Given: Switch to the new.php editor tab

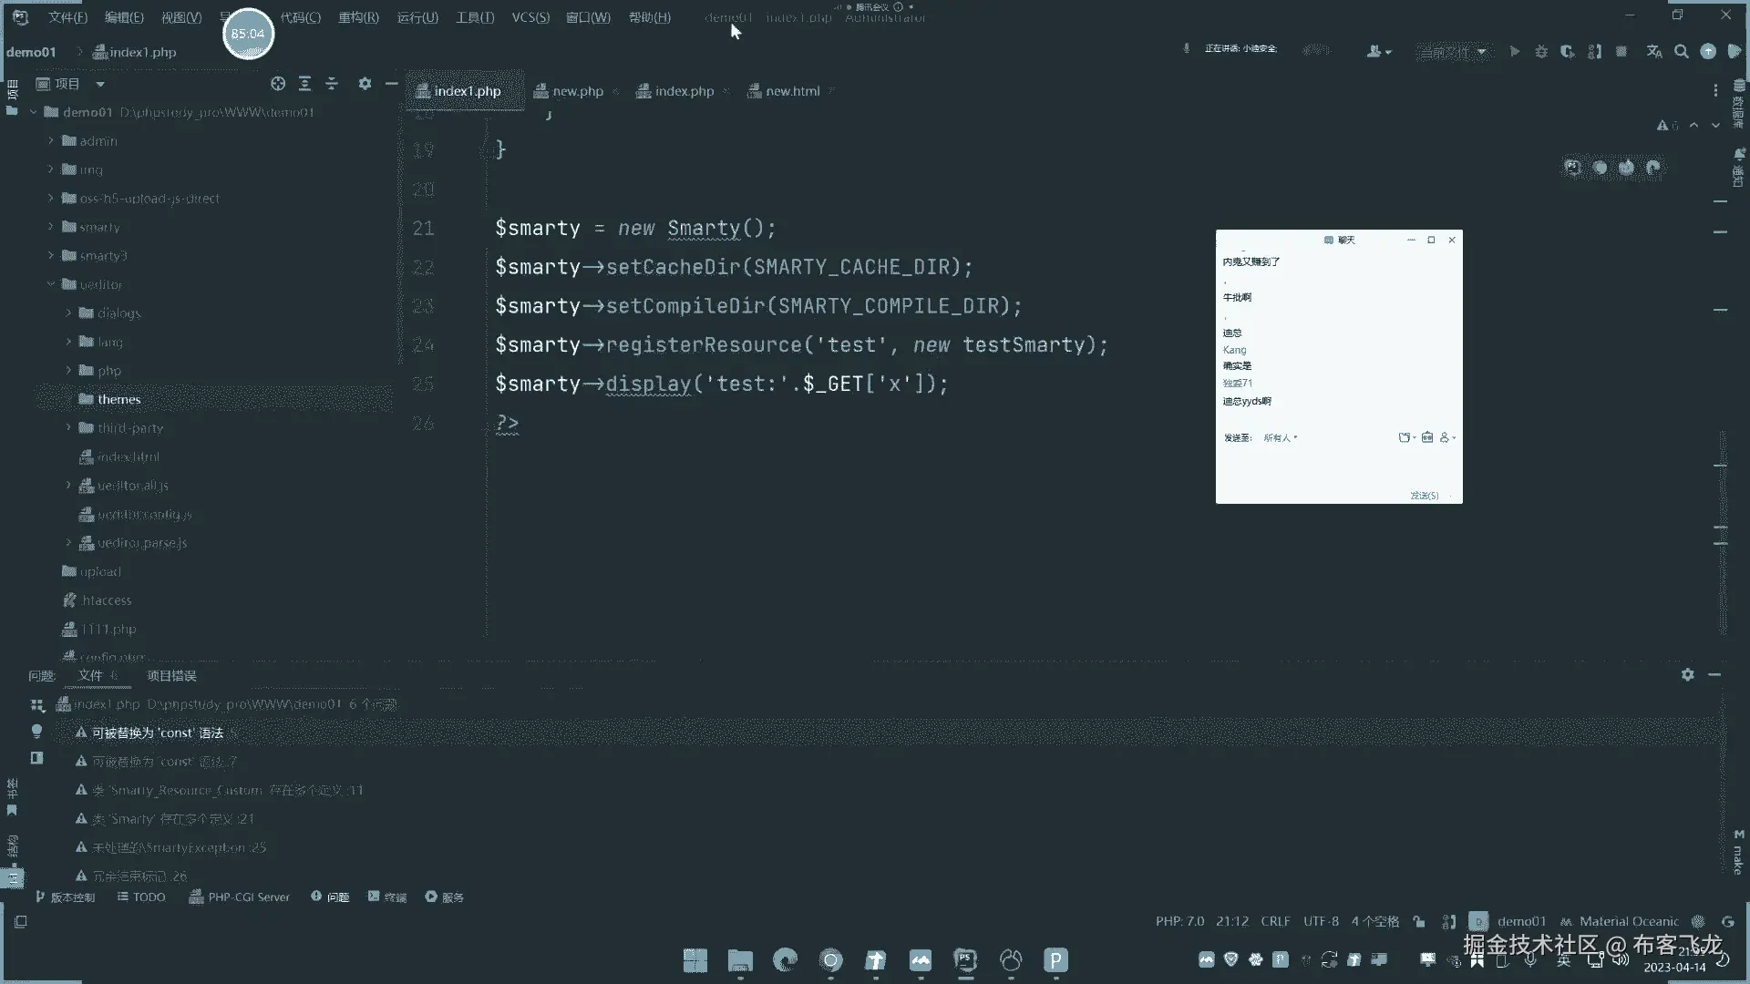Looking at the screenshot, I should coord(577,91).
